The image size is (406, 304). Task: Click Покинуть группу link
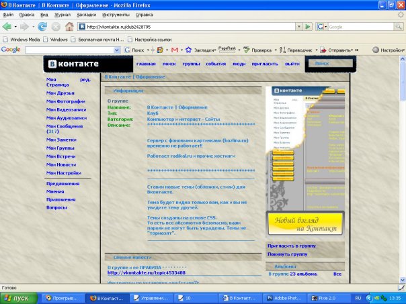[x=288, y=254]
